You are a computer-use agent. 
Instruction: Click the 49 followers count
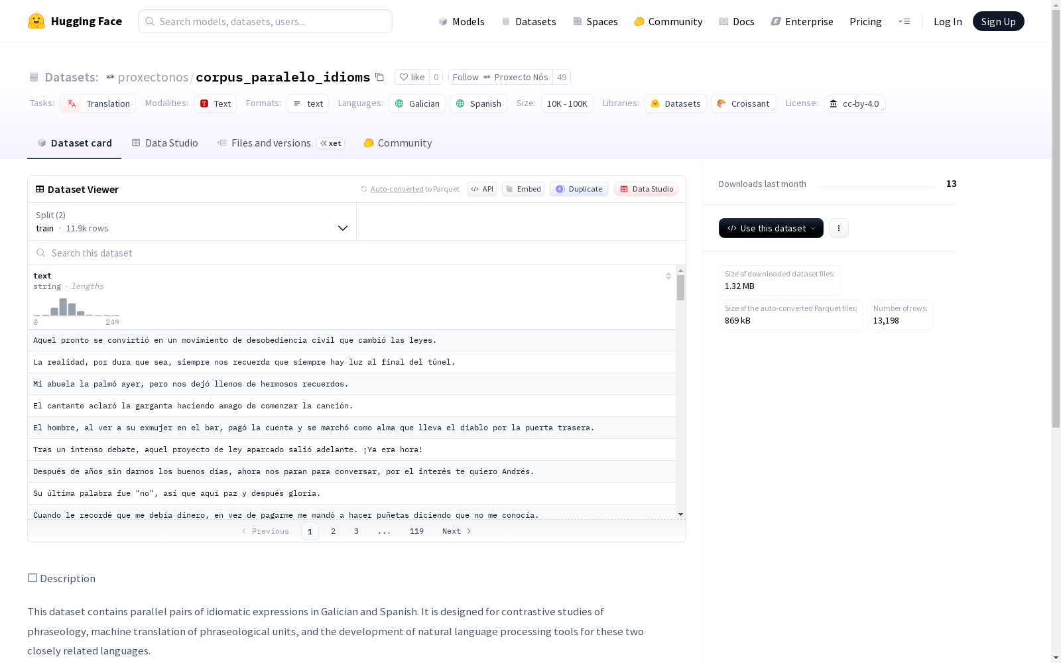click(x=562, y=77)
